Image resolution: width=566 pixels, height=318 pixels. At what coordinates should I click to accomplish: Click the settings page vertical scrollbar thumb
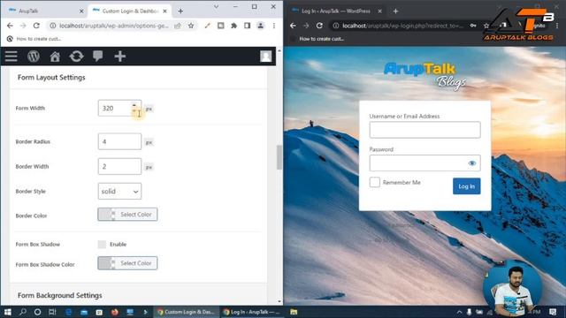pos(279,157)
